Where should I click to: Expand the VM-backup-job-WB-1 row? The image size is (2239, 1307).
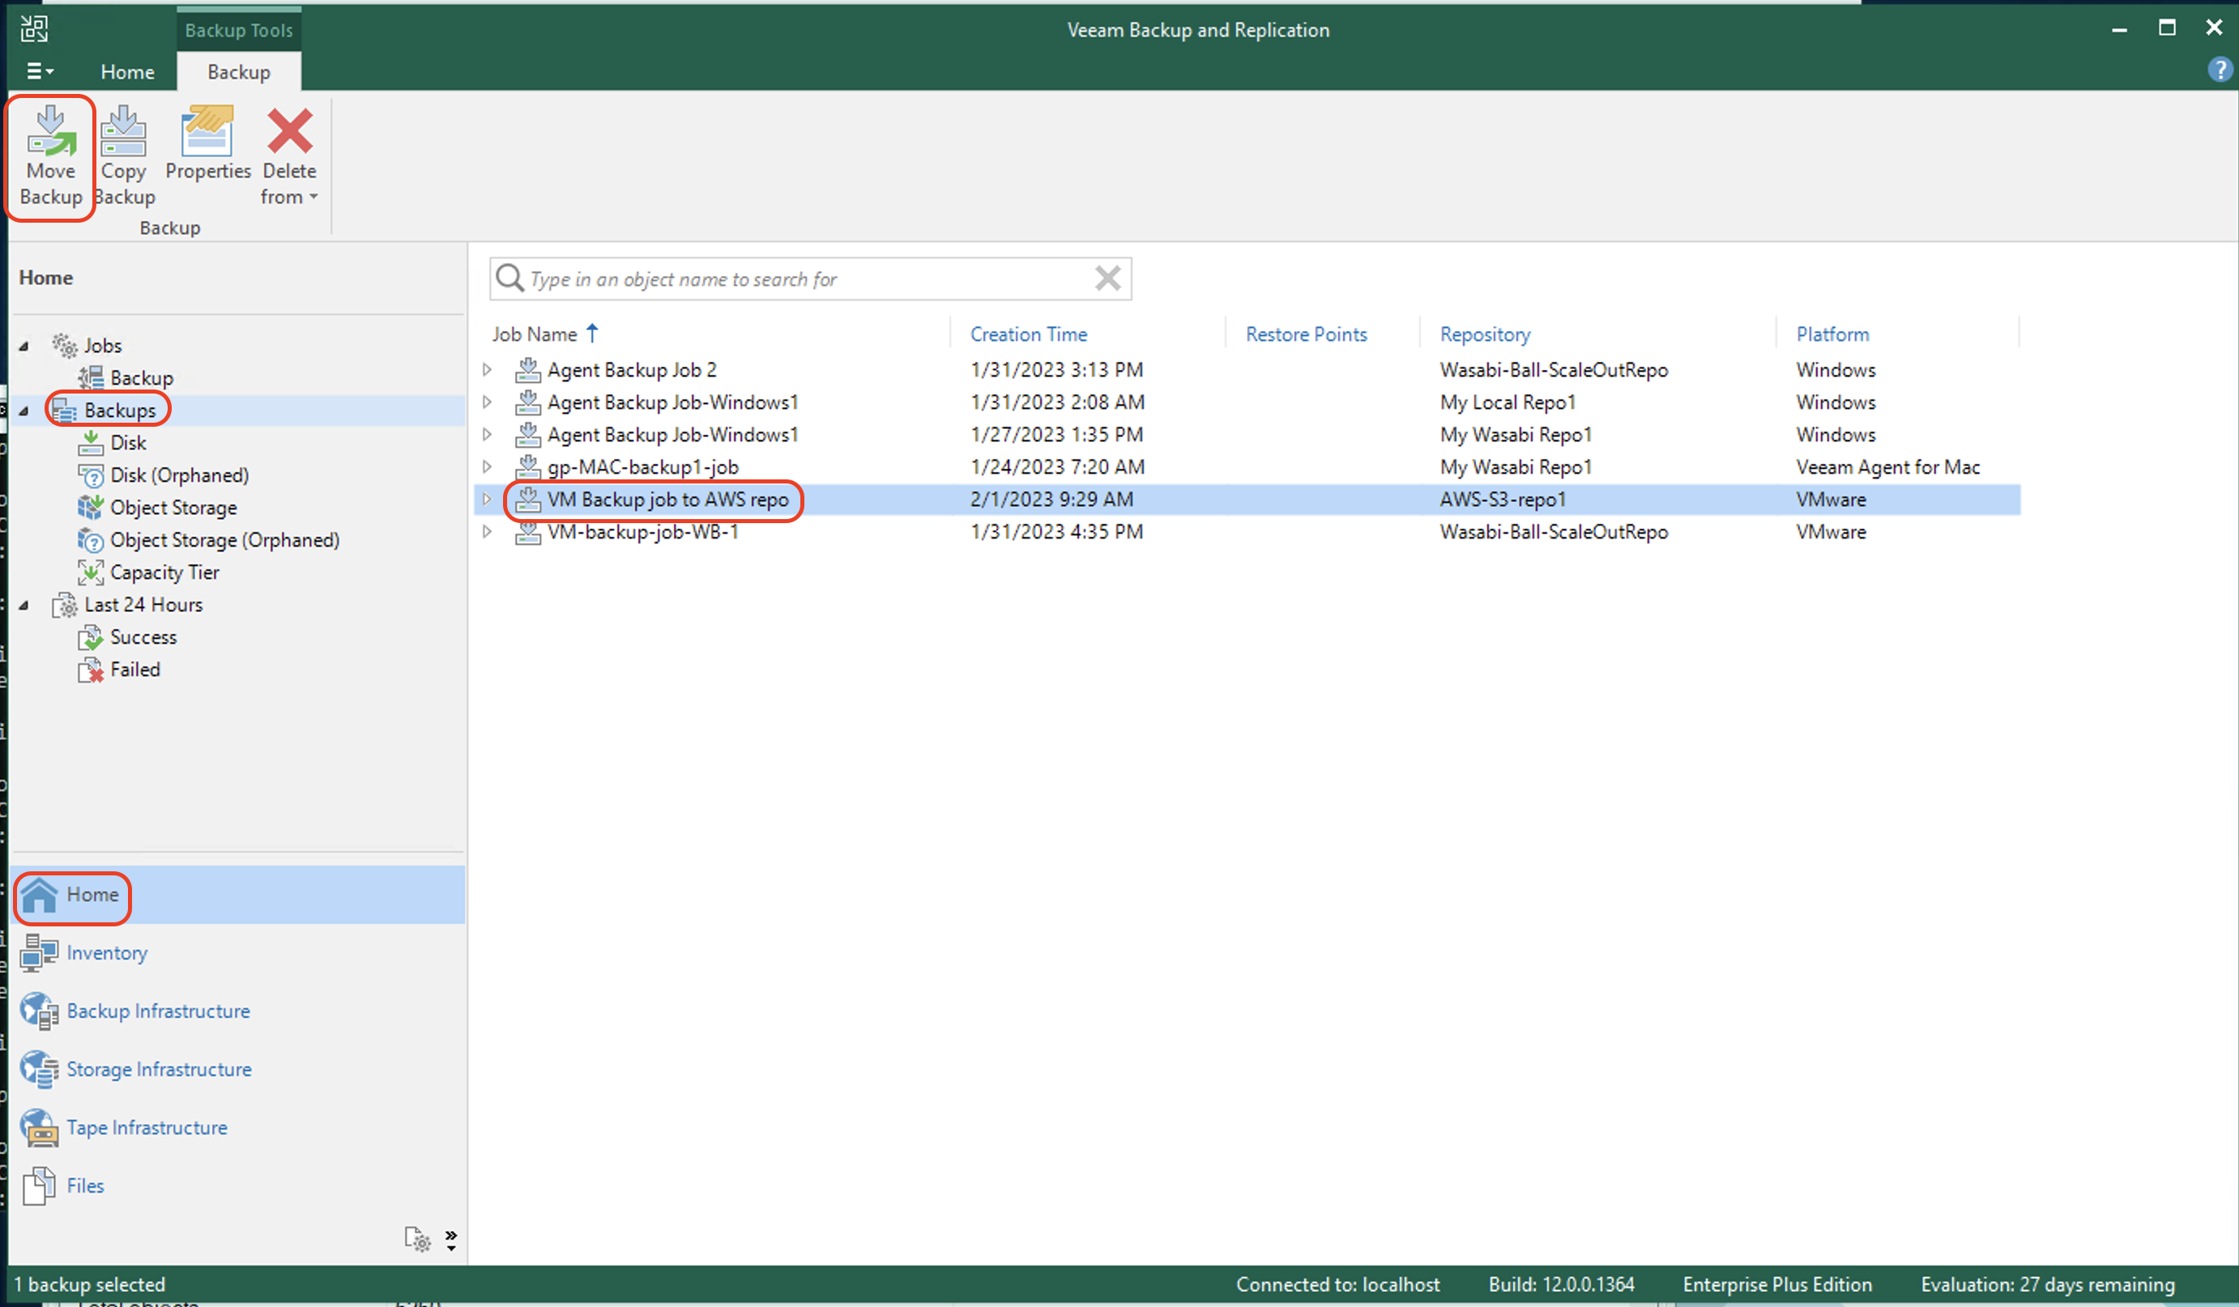pyautogui.click(x=487, y=531)
